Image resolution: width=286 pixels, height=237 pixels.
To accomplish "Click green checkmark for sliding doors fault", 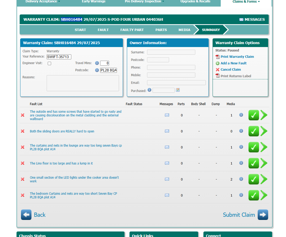I will pyautogui.click(x=254, y=131).
